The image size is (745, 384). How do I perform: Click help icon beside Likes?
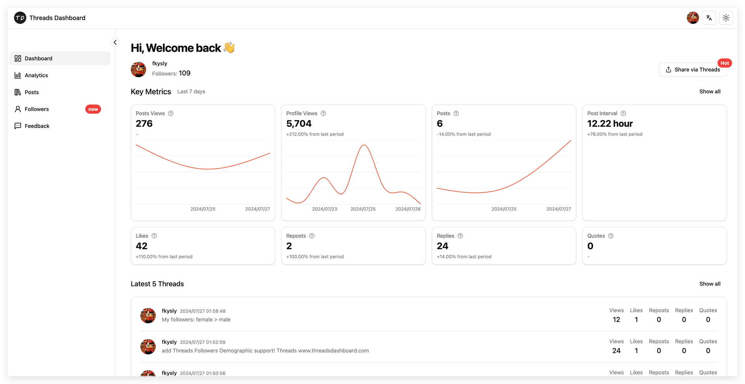point(154,236)
